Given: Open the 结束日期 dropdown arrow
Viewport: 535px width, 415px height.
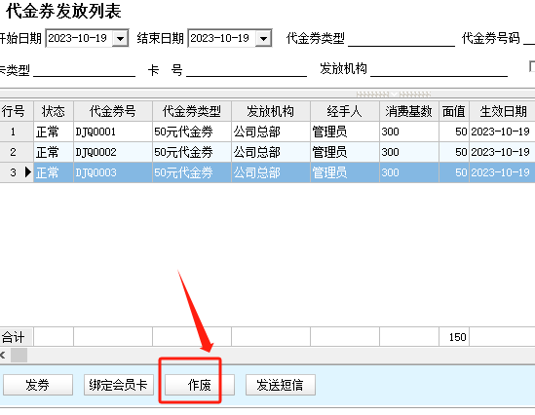Looking at the screenshot, I should 263,38.
